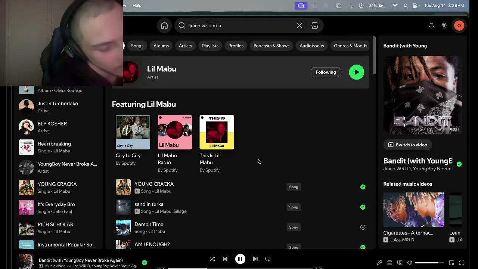Open the Browse icon next to the search bar
Viewport: 478px width, 269px height.
[315, 25]
